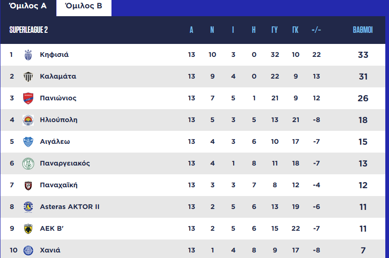
Task: Open the Πανιώνιος team name link
Action: click(58, 98)
